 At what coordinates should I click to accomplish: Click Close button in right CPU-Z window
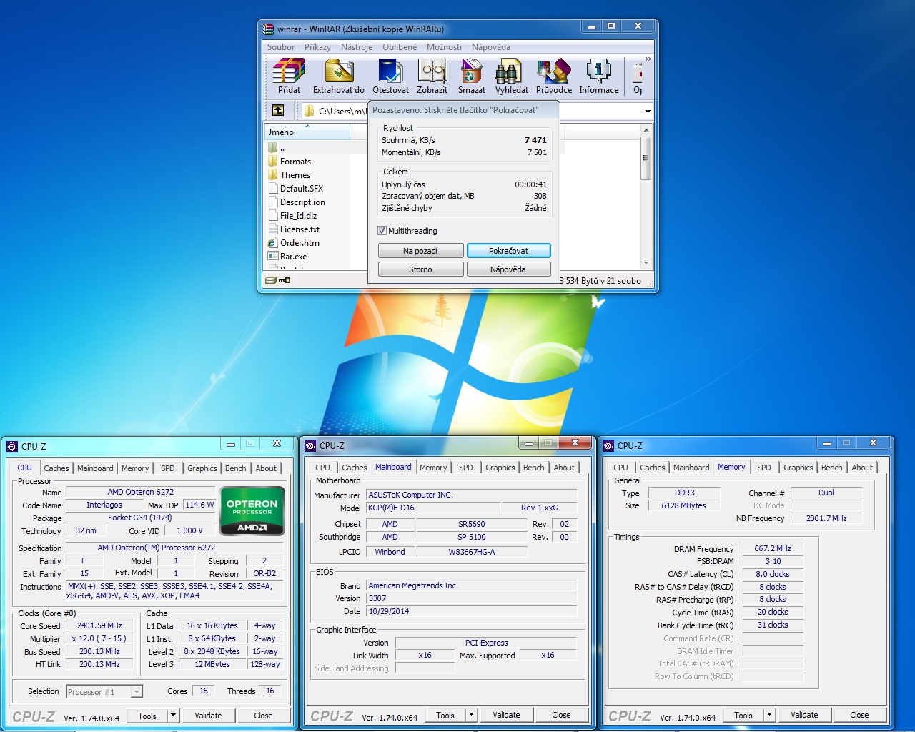click(859, 715)
